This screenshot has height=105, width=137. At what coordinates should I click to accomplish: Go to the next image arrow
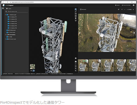point(134,33)
